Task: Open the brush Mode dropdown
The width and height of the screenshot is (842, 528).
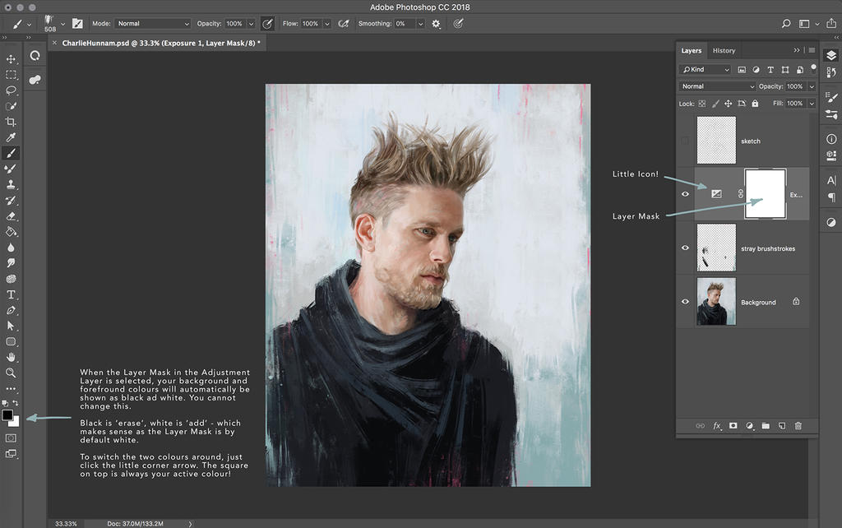Action: point(152,24)
